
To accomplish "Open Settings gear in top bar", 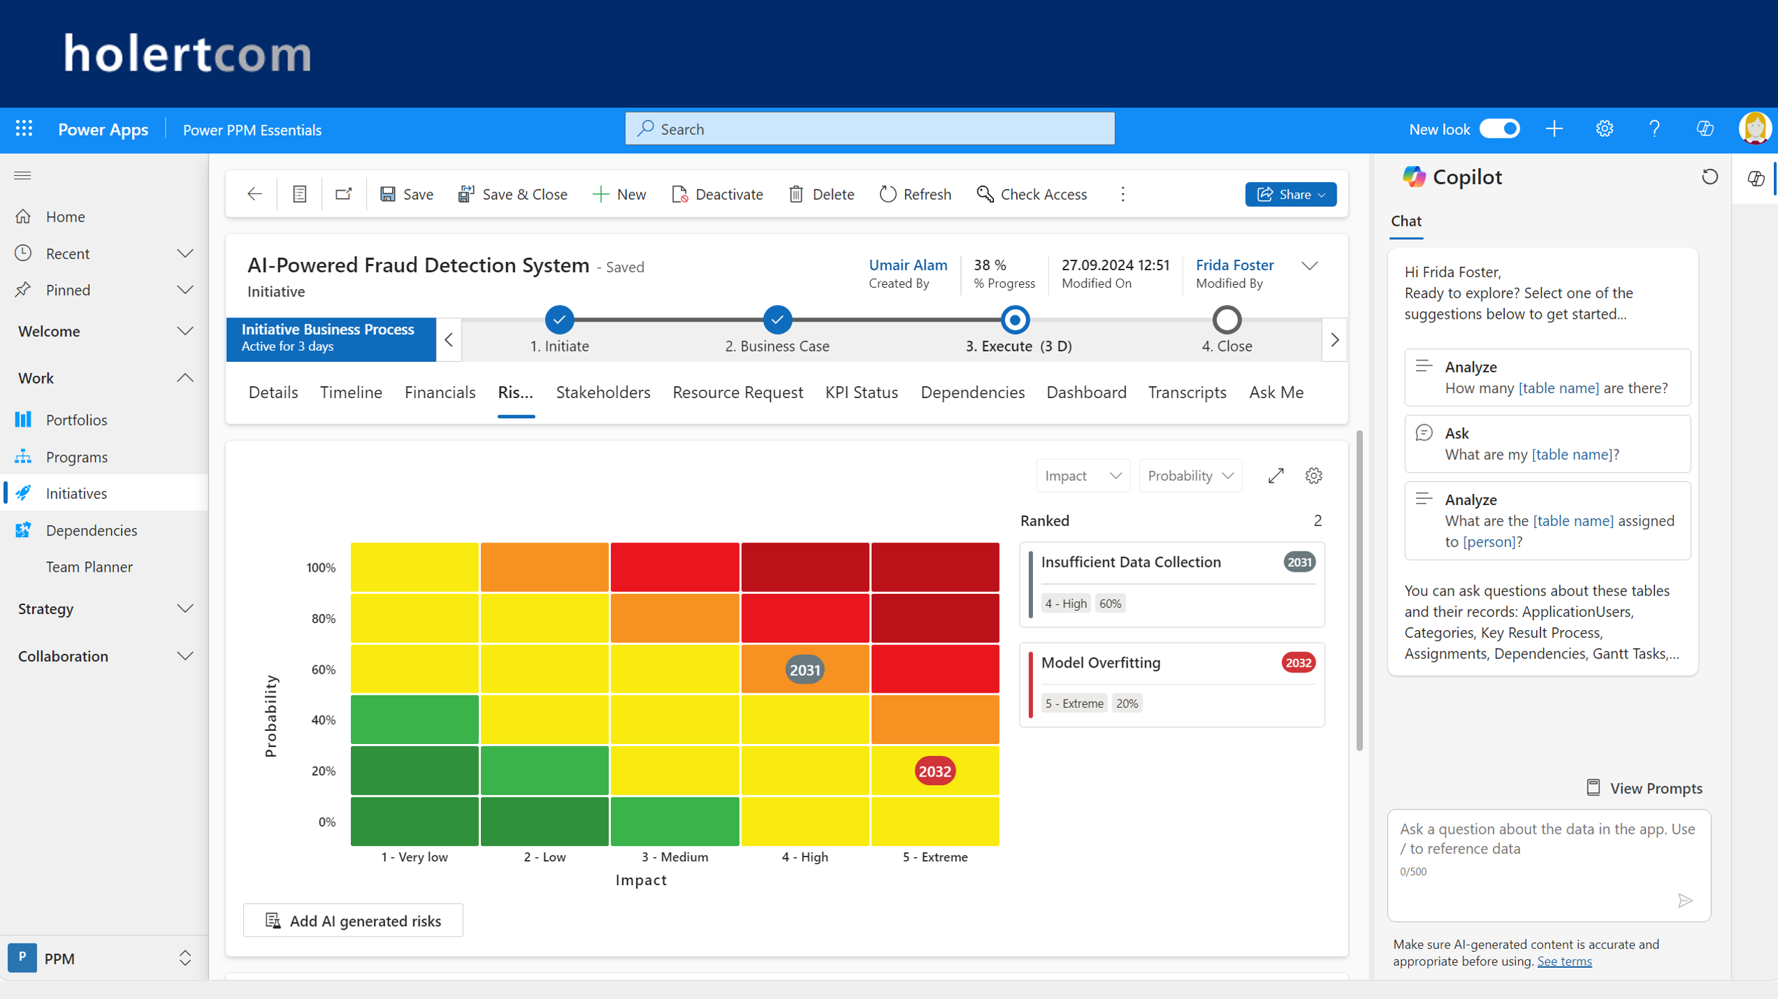I will pyautogui.click(x=1604, y=129).
